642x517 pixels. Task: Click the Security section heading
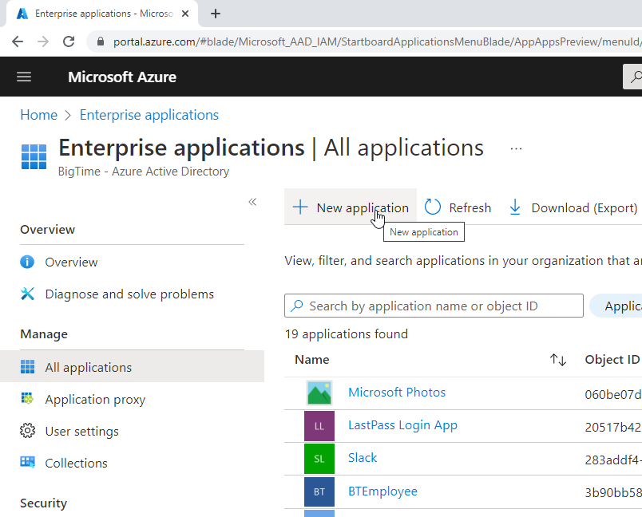[43, 503]
